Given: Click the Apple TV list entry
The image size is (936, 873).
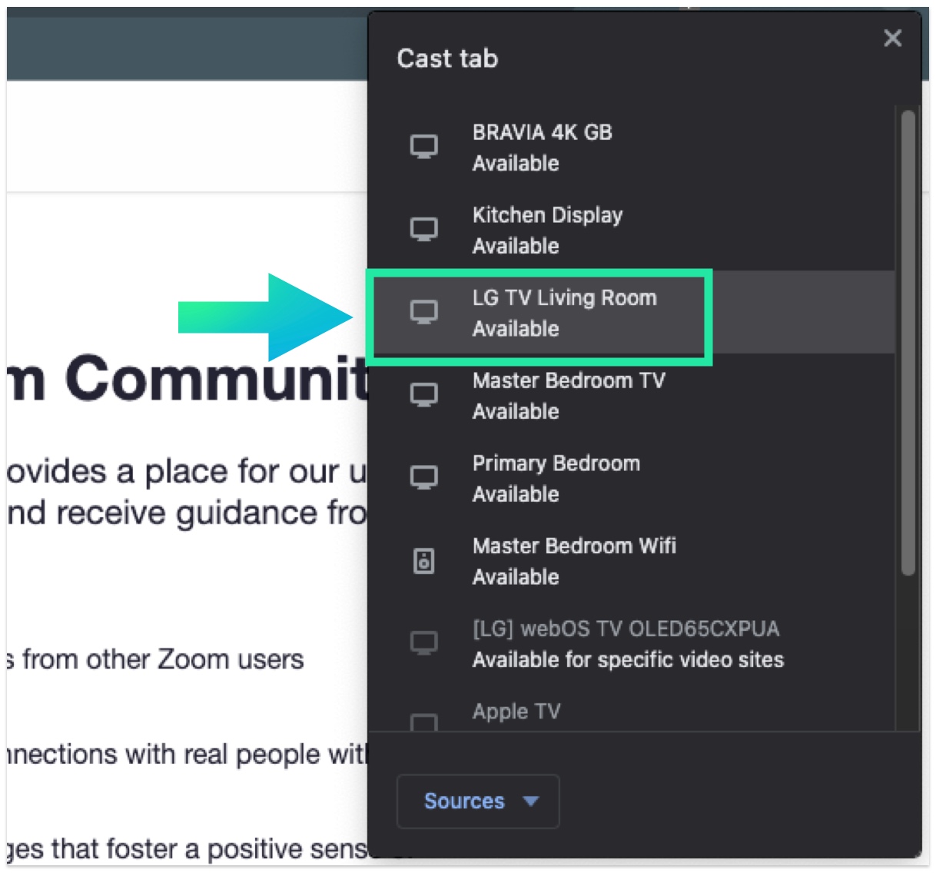Looking at the screenshot, I should click(x=516, y=712).
